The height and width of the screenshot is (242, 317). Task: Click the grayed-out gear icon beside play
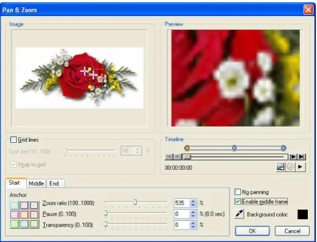pyautogui.click(x=291, y=167)
